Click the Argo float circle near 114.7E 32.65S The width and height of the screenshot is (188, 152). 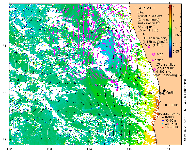point(117,124)
